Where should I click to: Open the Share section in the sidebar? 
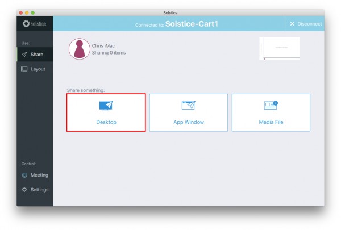point(35,55)
